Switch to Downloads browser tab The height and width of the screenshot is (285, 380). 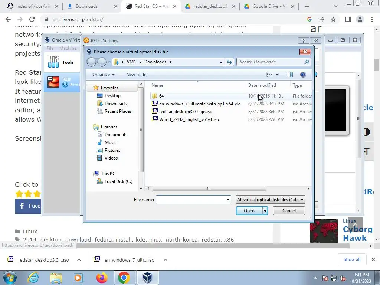click(x=92, y=6)
